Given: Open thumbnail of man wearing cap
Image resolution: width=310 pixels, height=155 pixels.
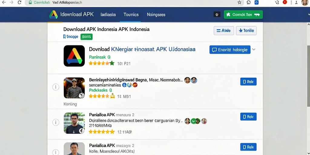Looking at the screenshot, I should (x=74, y=88).
